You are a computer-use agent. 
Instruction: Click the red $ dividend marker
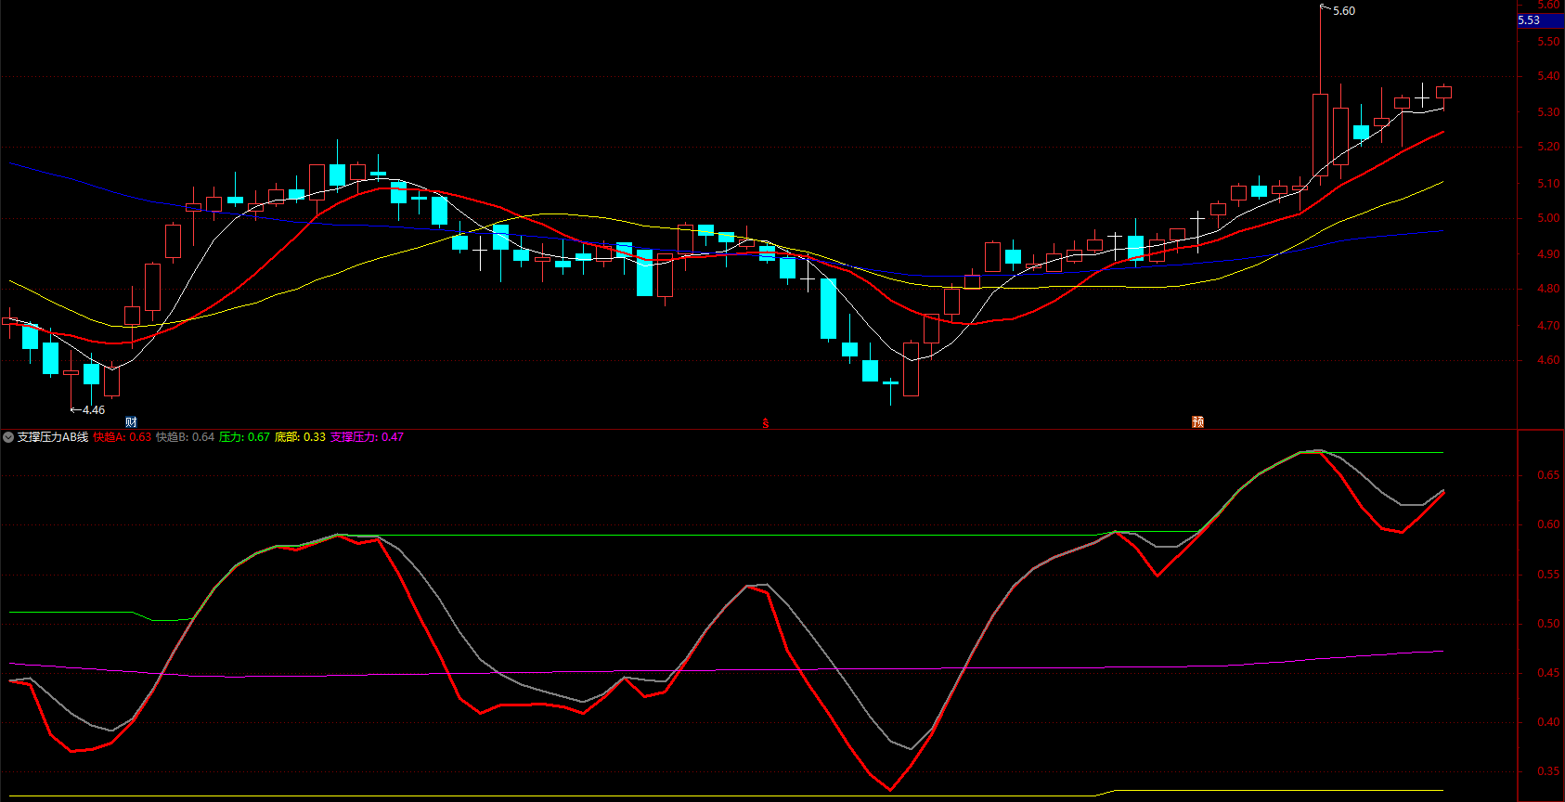click(766, 423)
